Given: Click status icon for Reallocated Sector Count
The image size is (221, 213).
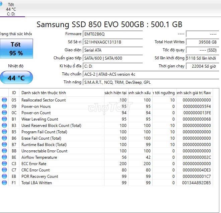Looking at the screenshot, I should pyautogui.click(x=4, y=100).
